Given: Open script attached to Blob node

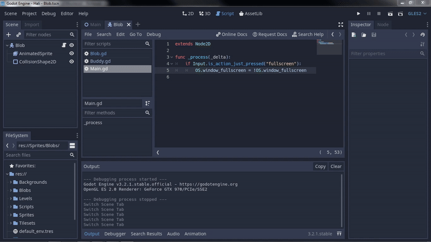Looking at the screenshot, I should 64,45.
